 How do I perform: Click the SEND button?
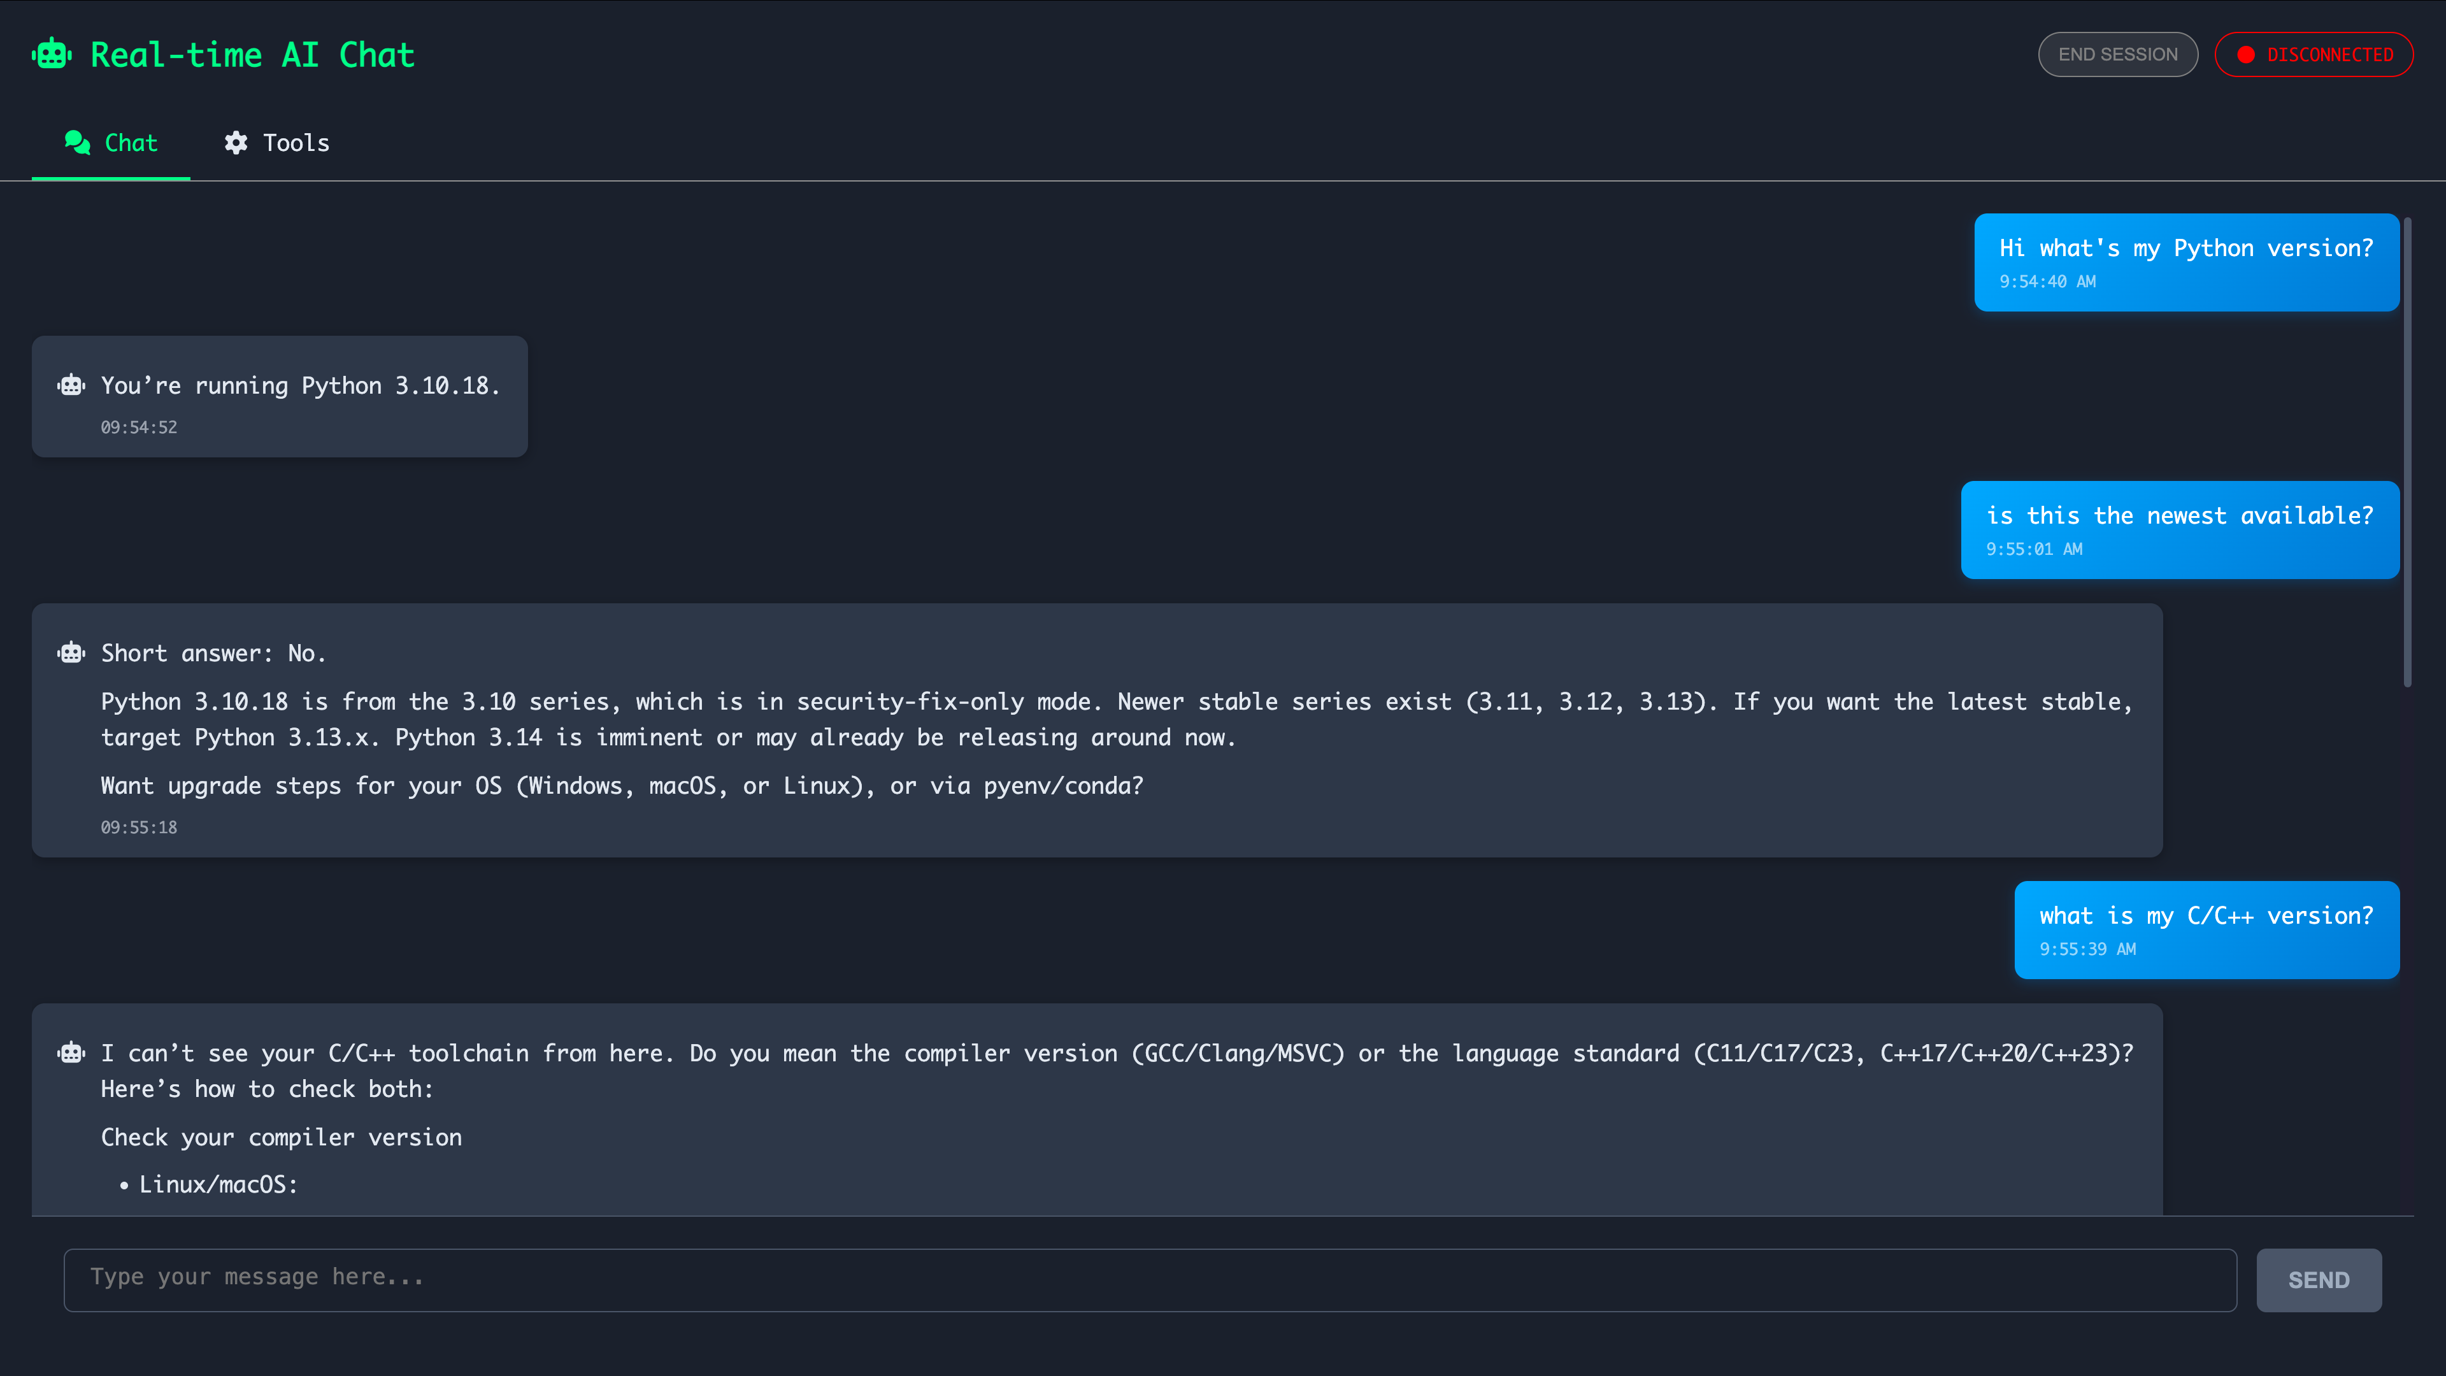pos(2319,1279)
